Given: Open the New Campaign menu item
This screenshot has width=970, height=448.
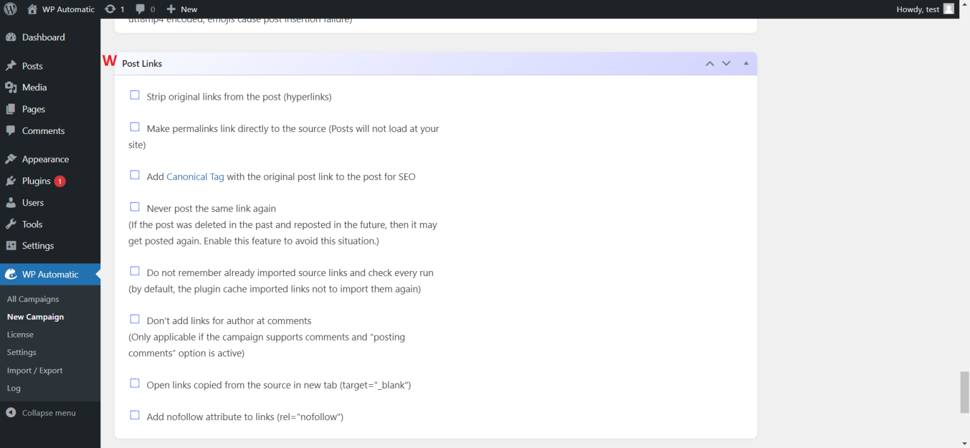Looking at the screenshot, I should (x=35, y=317).
